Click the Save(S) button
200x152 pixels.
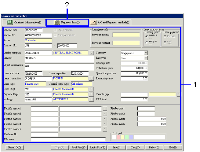tap(116, 147)
